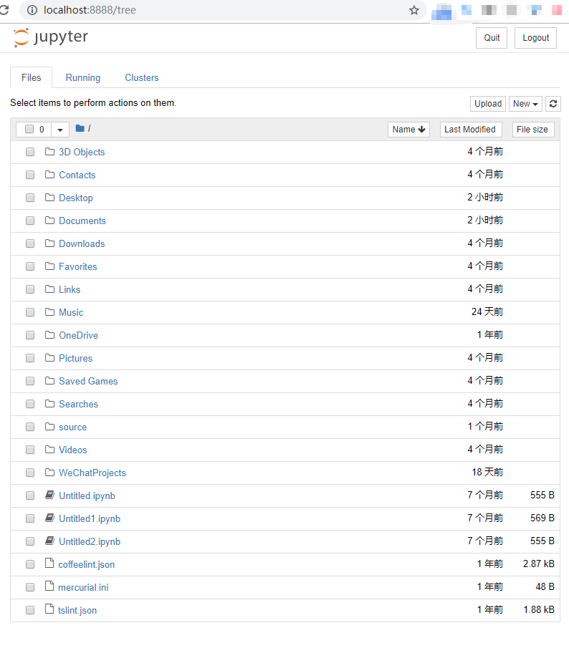Toggle the select-all checkbox in the header

tap(29, 130)
